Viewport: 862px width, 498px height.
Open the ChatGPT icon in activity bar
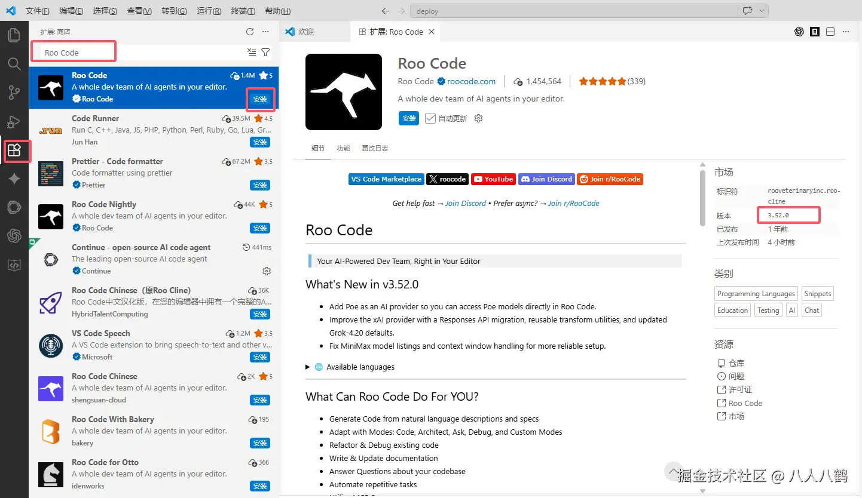coord(14,236)
